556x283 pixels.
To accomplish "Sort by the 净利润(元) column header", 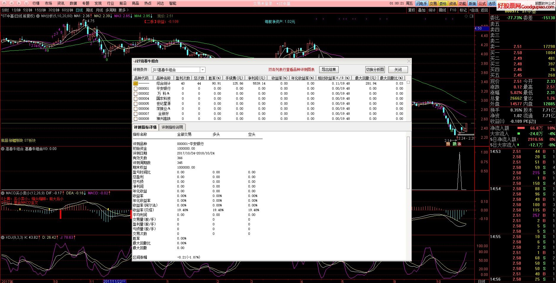I will (x=256, y=78).
